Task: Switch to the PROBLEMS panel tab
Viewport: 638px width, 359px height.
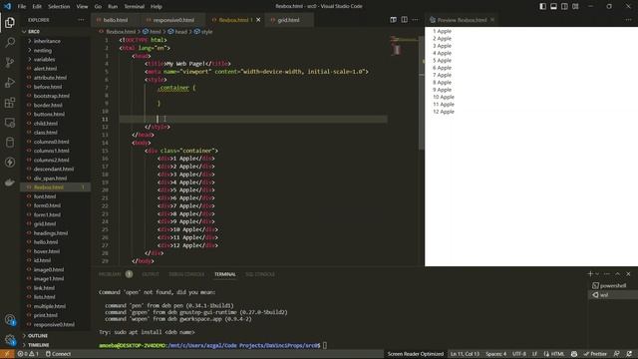Action: [x=110, y=274]
